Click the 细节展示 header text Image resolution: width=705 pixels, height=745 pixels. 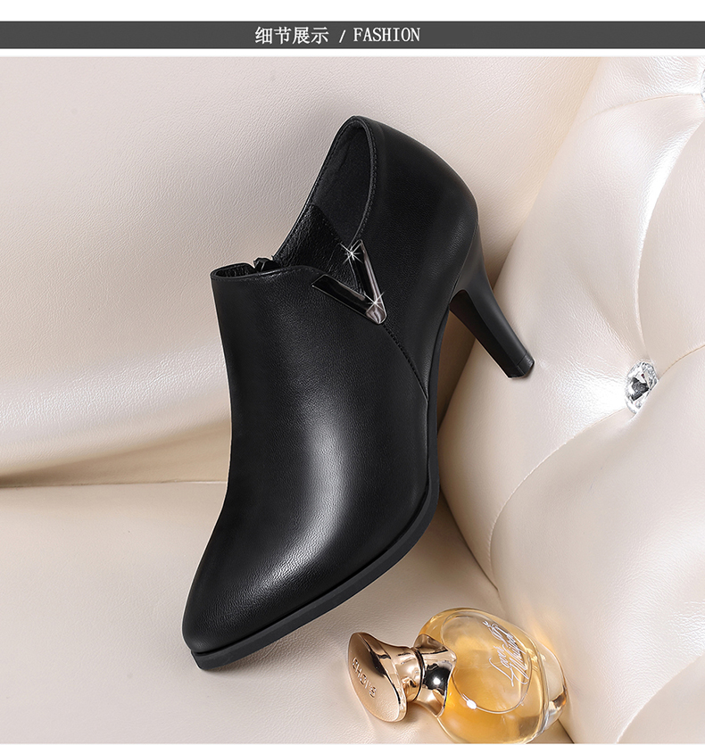pyautogui.click(x=292, y=36)
